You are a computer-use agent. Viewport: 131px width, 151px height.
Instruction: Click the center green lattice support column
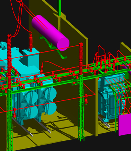[81, 107]
